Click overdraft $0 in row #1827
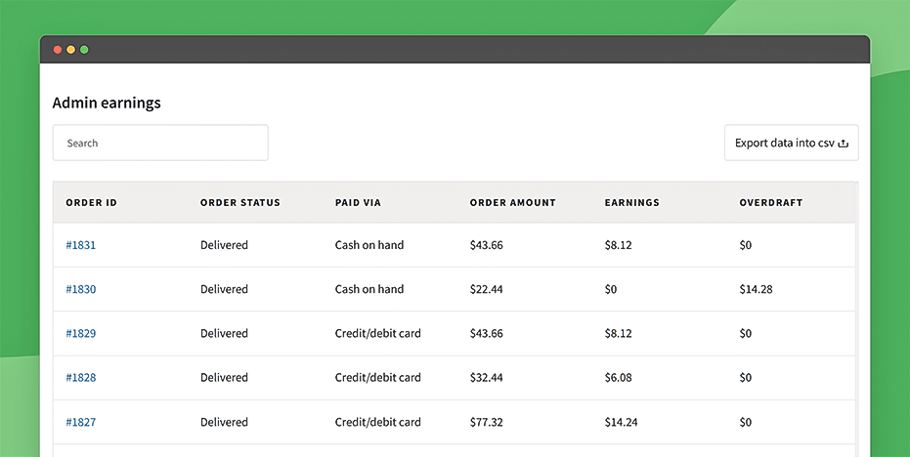 pos(745,422)
